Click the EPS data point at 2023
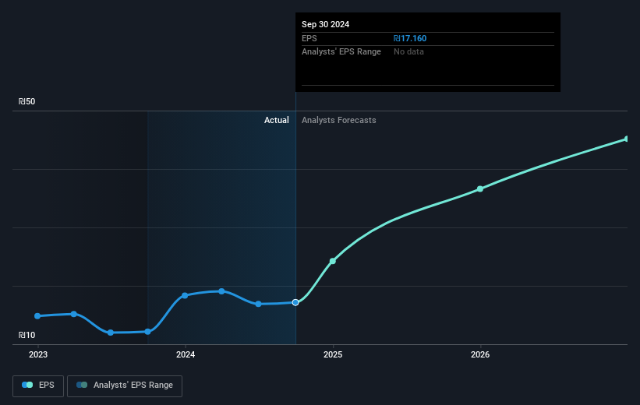Image resolution: width=640 pixels, height=405 pixels. [x=37, y=316]
